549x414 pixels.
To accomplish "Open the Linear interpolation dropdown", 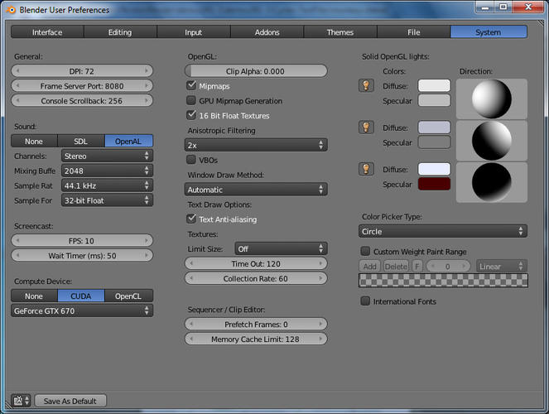I will [501, 267].
